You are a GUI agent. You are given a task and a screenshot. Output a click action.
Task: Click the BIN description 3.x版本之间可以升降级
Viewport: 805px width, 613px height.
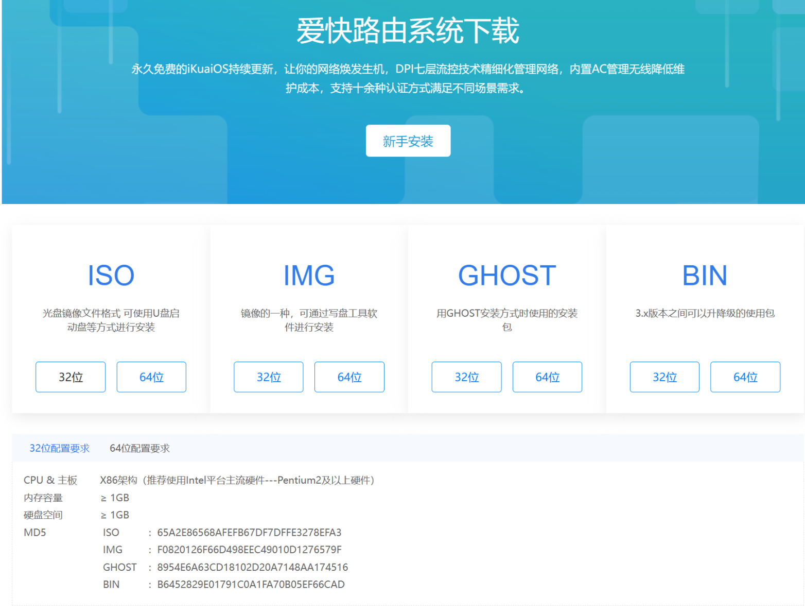(705, 313)
